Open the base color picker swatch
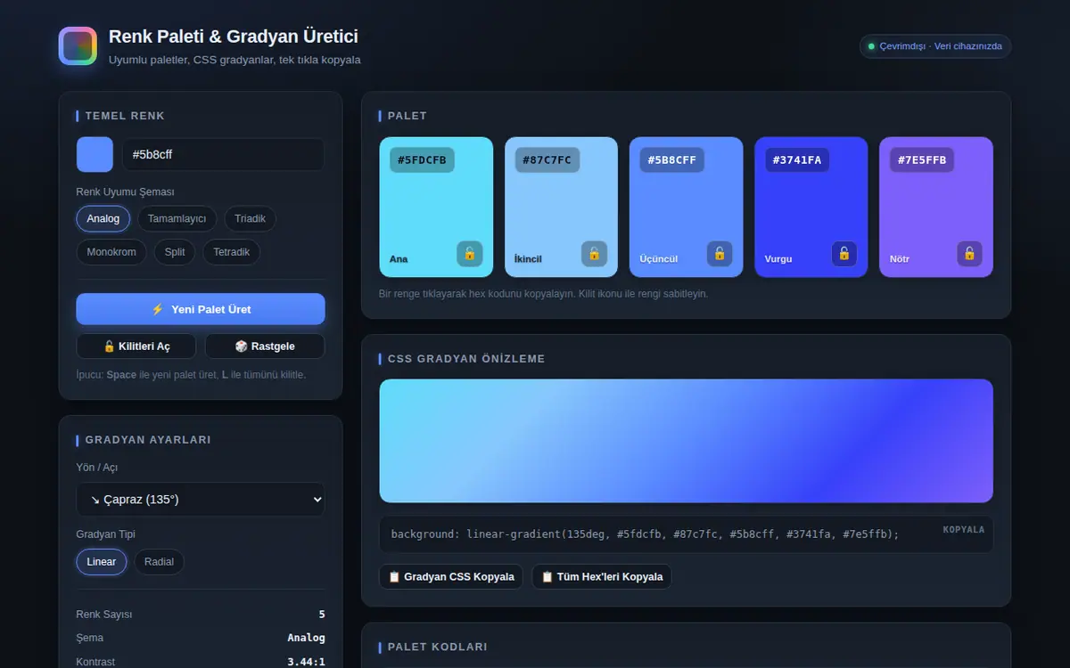Screen dimensions: 1070x668 click(x=95, y=154)
